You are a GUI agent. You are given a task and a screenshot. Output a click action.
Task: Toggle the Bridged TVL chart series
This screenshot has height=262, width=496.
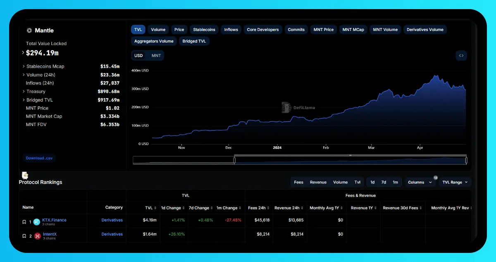194,41
